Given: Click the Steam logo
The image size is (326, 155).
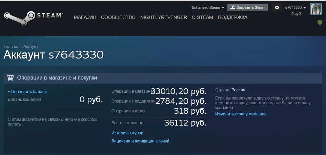Looking at the screenshot, I should (33, 18).
